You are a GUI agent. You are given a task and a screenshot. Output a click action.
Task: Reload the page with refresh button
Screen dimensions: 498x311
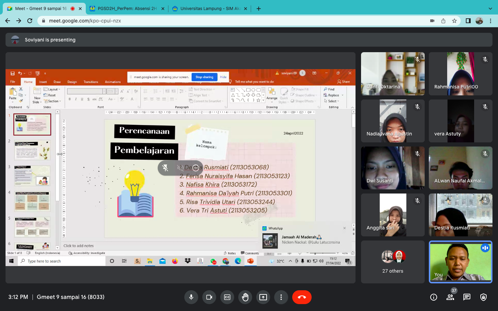tap(30, 21)
